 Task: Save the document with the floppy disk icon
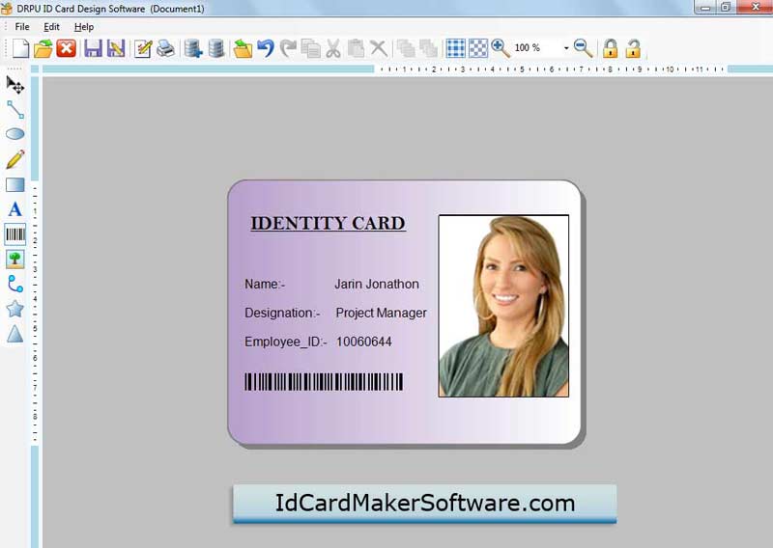click(93, 48)
